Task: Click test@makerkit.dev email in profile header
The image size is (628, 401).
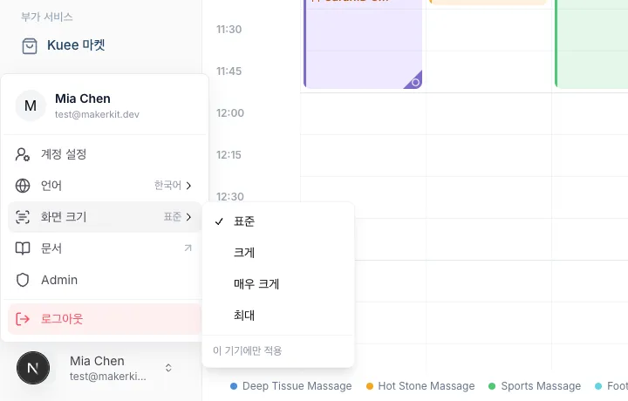Action: click(x=98, y=114)
